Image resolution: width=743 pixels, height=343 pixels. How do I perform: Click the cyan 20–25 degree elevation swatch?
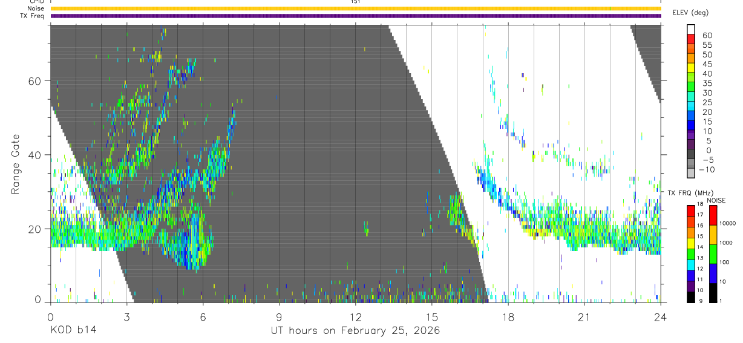(x=691, y=106)
